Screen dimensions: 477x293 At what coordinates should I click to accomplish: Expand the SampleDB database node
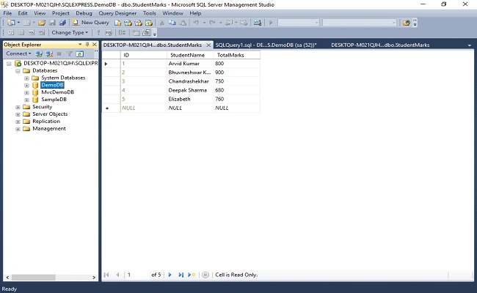pyautogui.click(x=26, y=100)
